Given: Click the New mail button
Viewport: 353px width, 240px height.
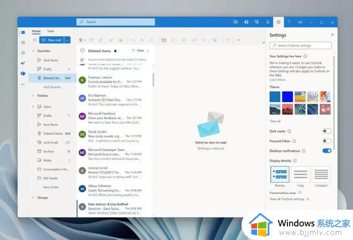Looking at the screenshot, I should click(x=52, y=40).
